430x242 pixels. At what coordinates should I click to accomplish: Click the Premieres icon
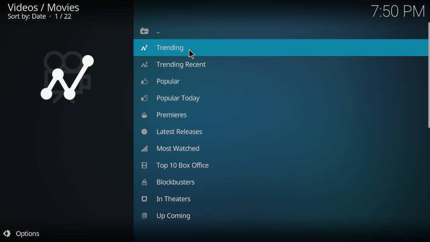tap(144, 115)
